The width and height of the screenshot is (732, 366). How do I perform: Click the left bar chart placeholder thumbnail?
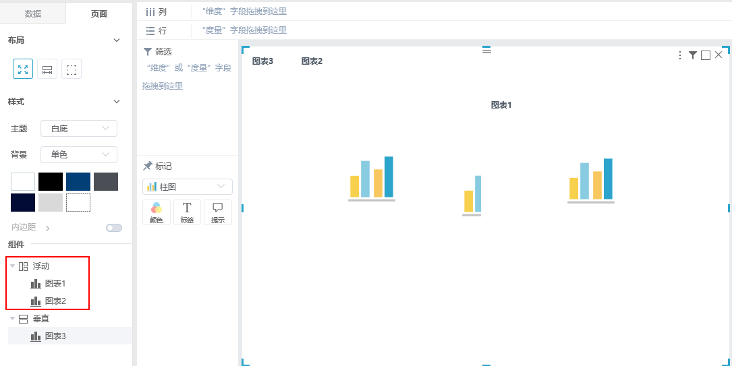(372, 179)
